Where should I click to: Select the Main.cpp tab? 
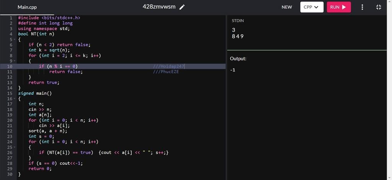pos(27,7)
